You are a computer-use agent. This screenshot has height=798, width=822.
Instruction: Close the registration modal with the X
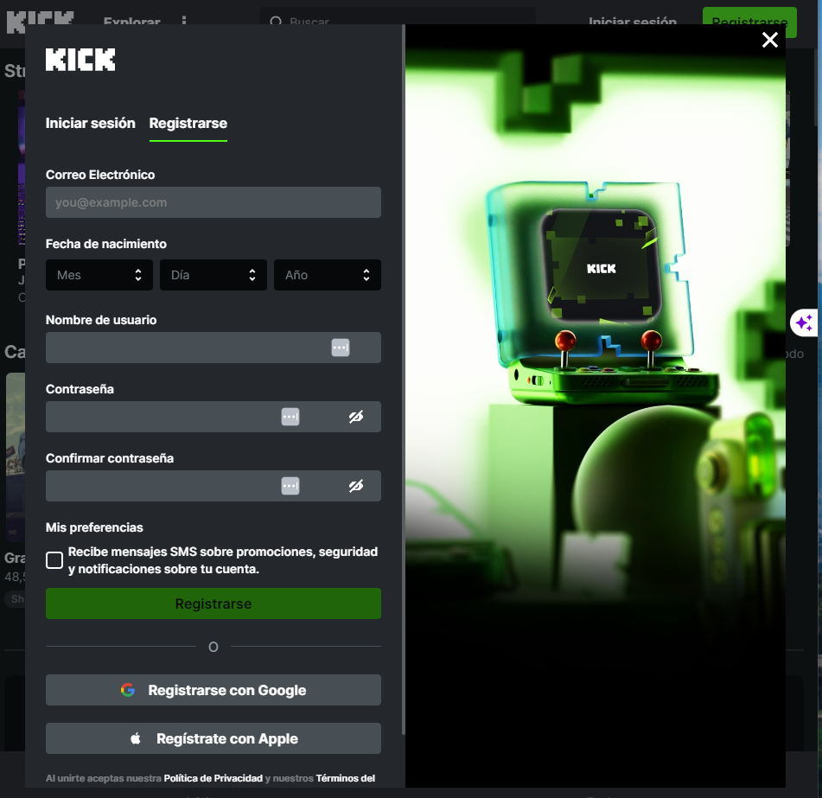pos(769,40)
